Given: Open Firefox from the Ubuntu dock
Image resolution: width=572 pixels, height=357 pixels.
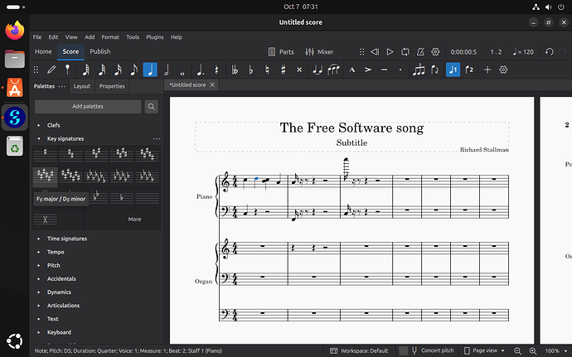Looking at the screenshot, I should (x=14, y=31).
